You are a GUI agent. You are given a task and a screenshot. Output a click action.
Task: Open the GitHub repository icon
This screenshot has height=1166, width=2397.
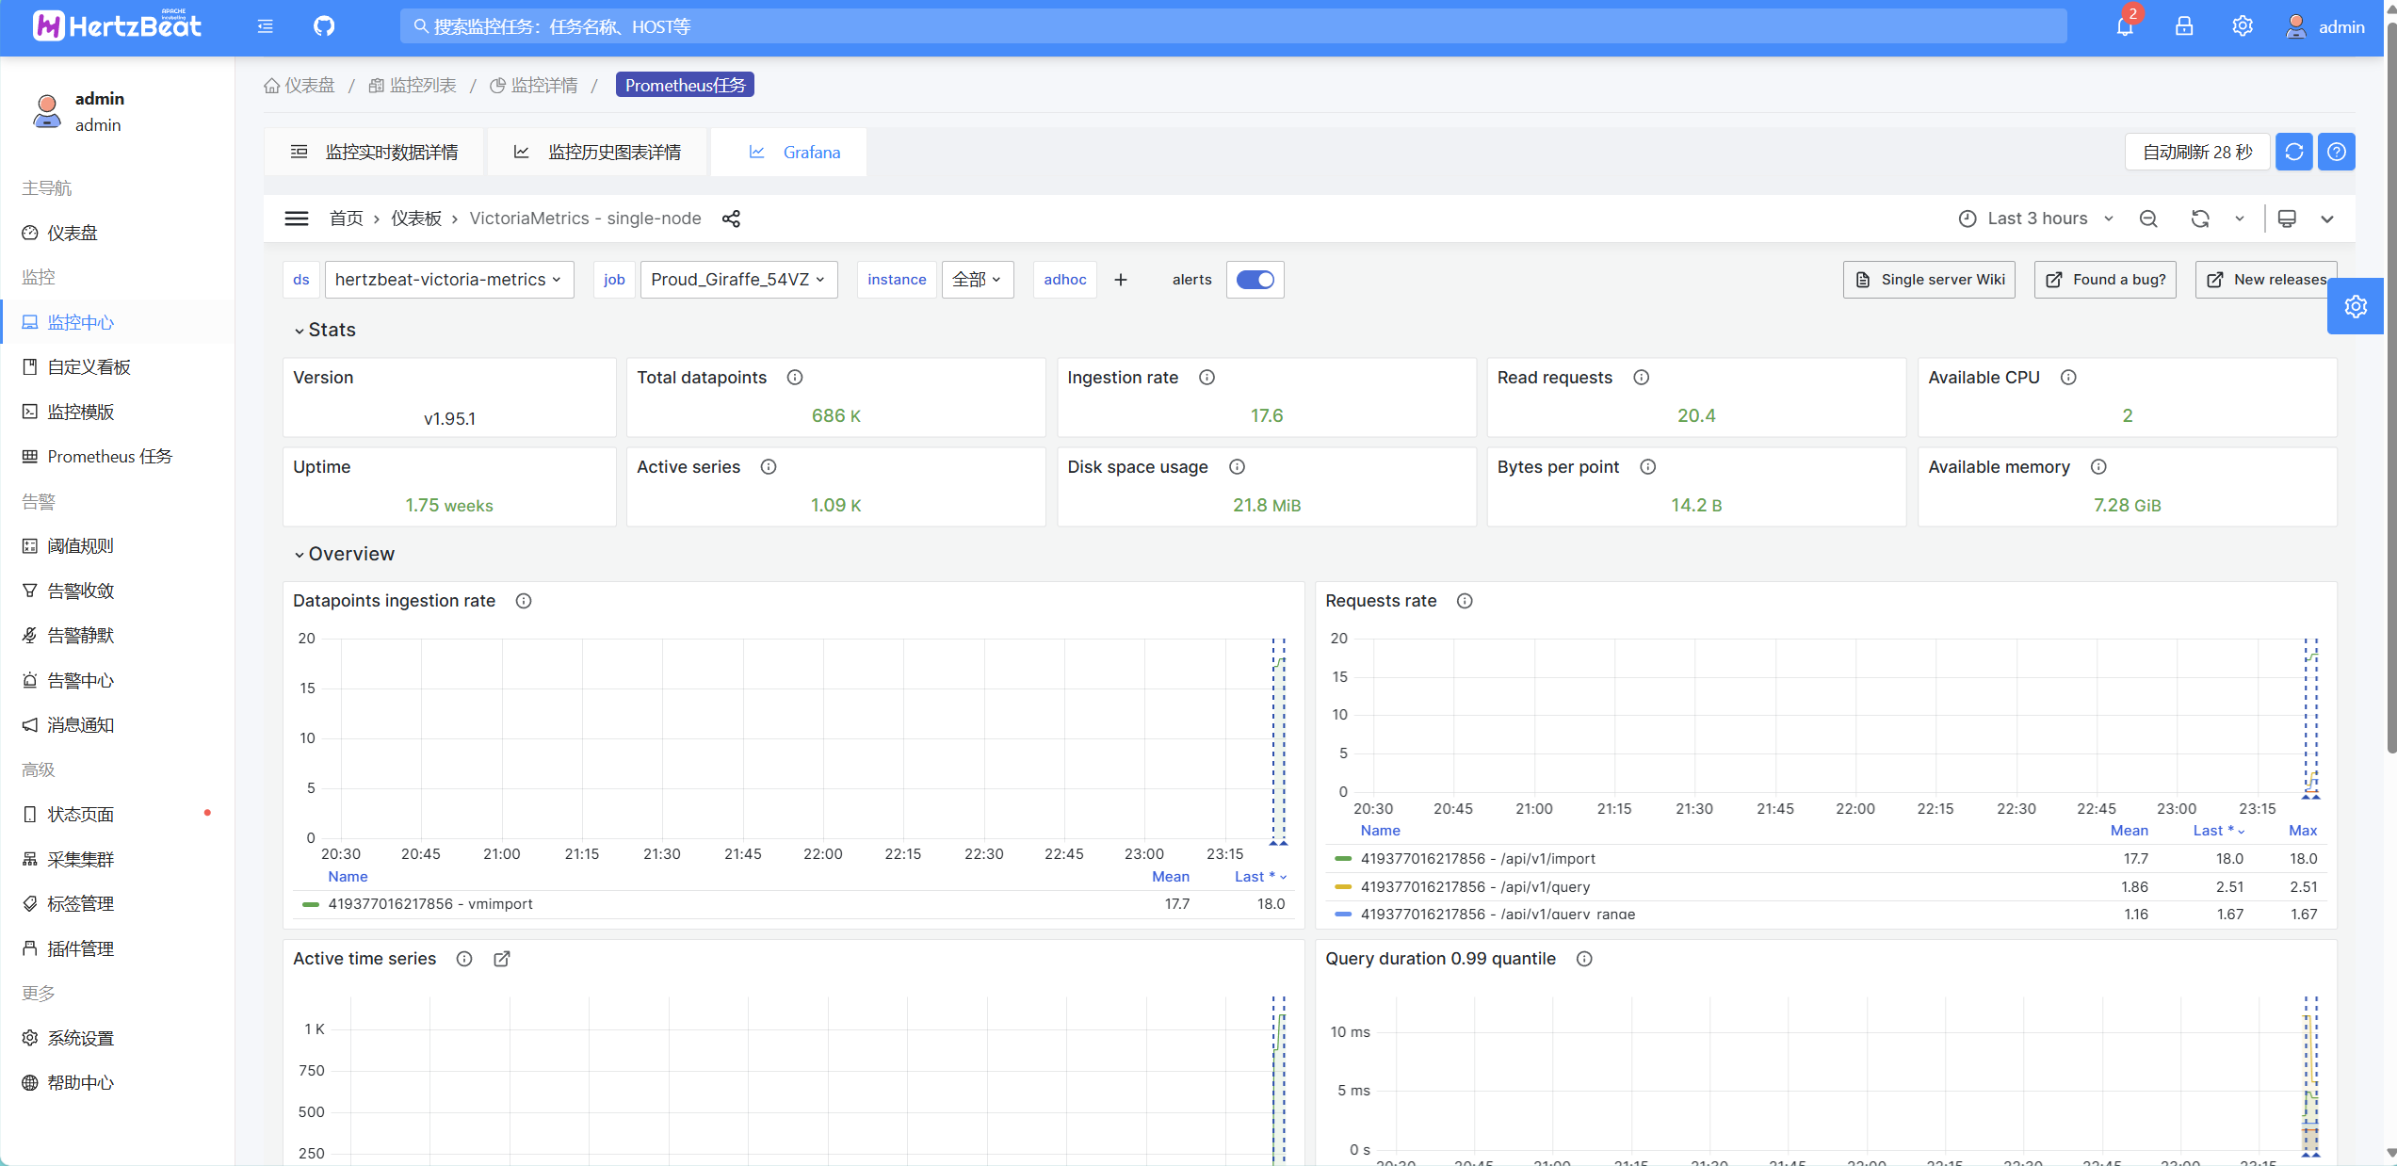pyautogui.click(x=324, y=26)
